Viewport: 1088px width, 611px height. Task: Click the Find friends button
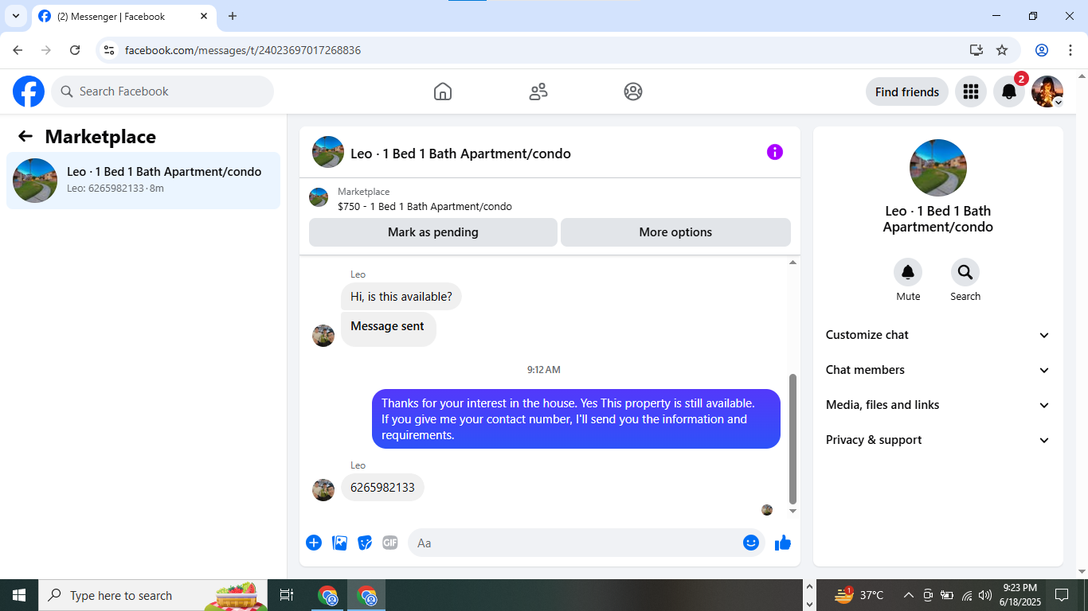click(907, 91)
